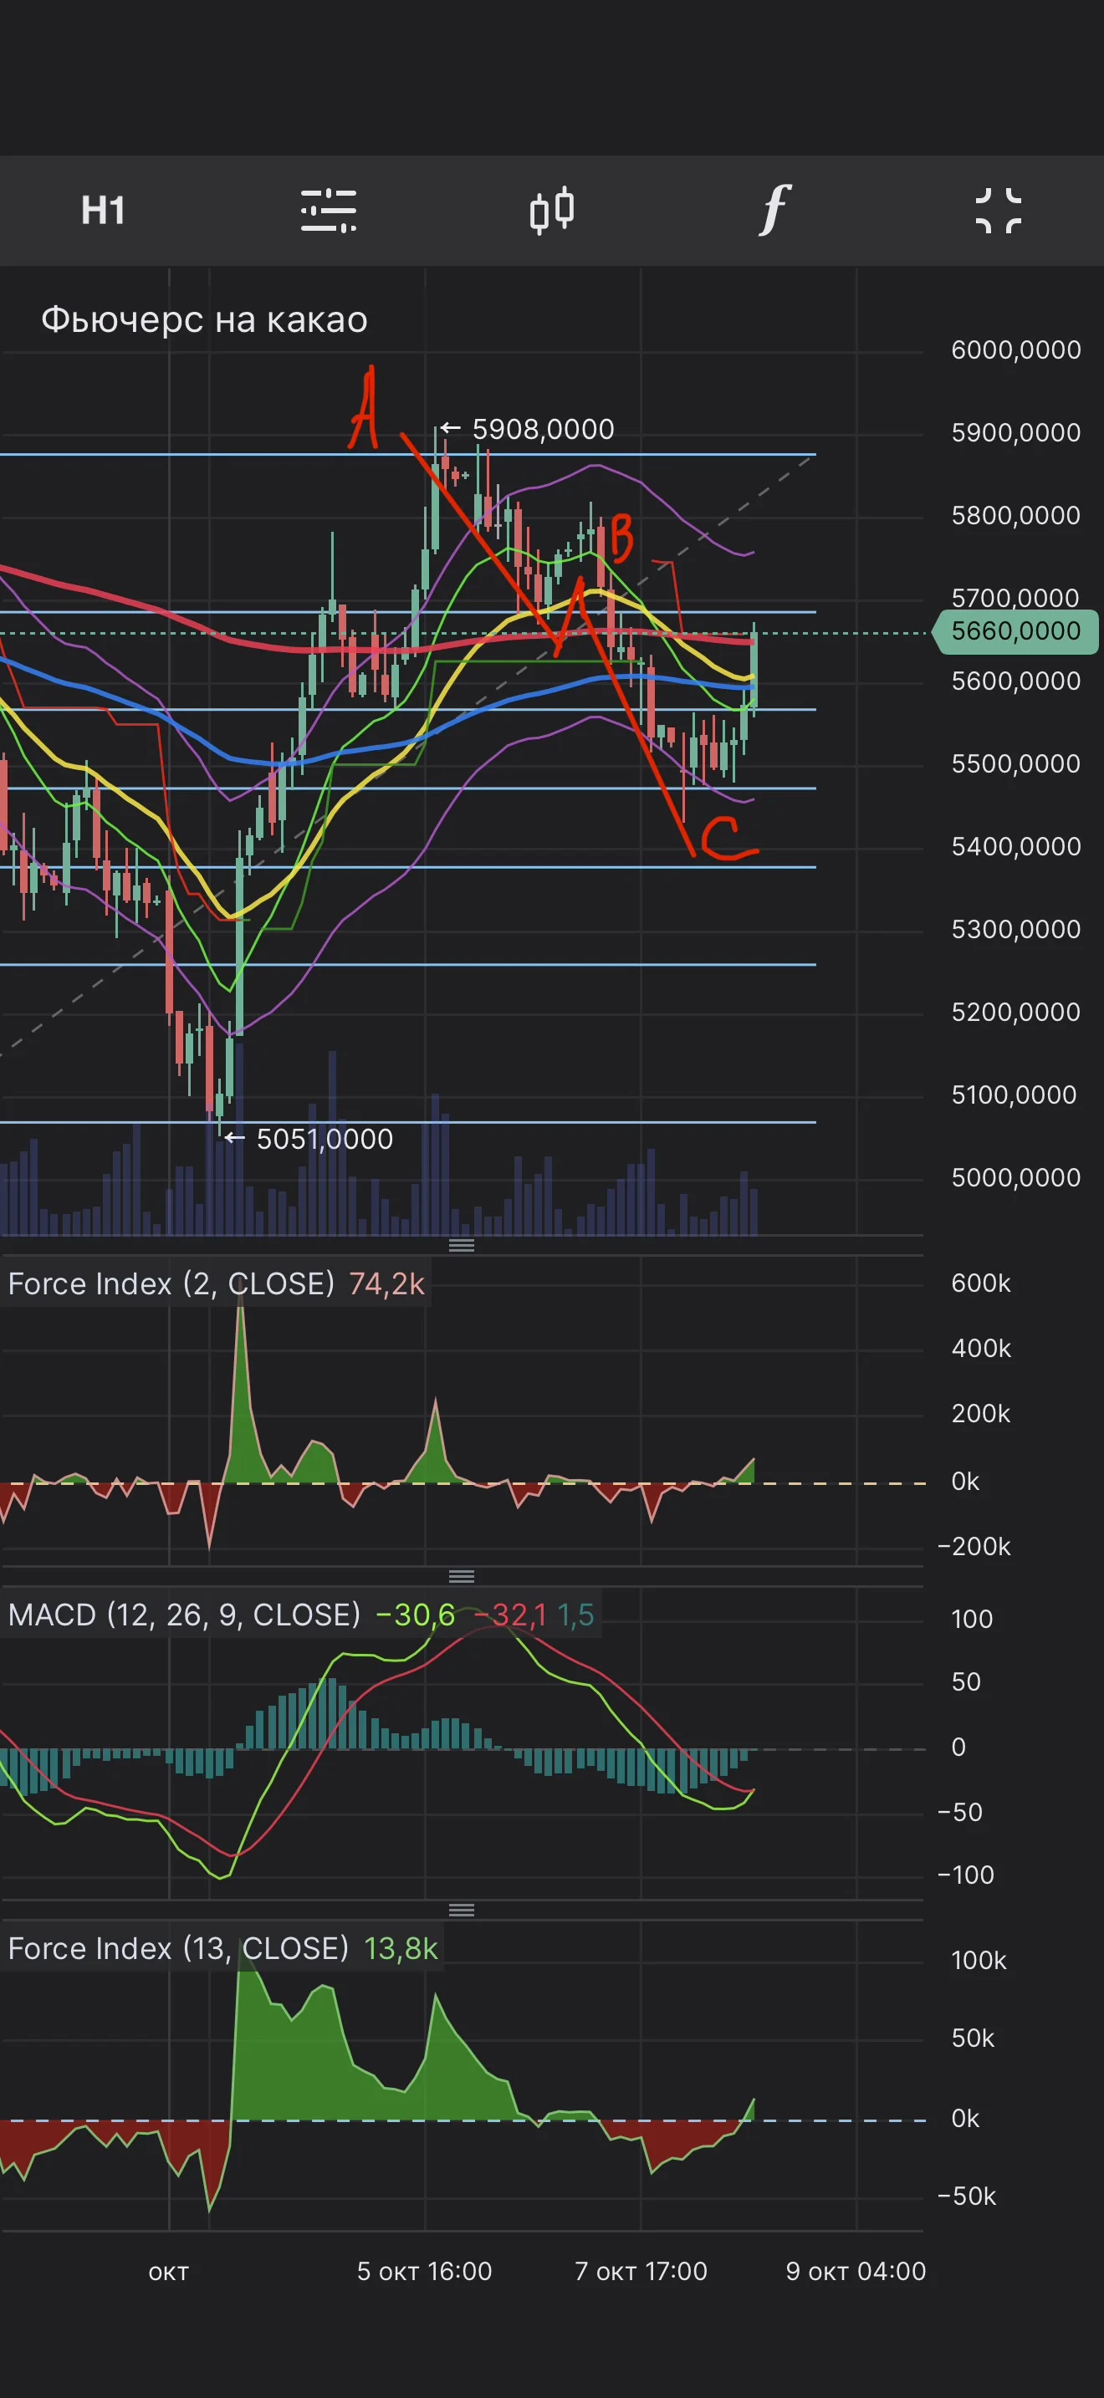Tap the MACD signal value −32,1
This screenshot has width=1104, height=2398.
tap(510, 1615)
